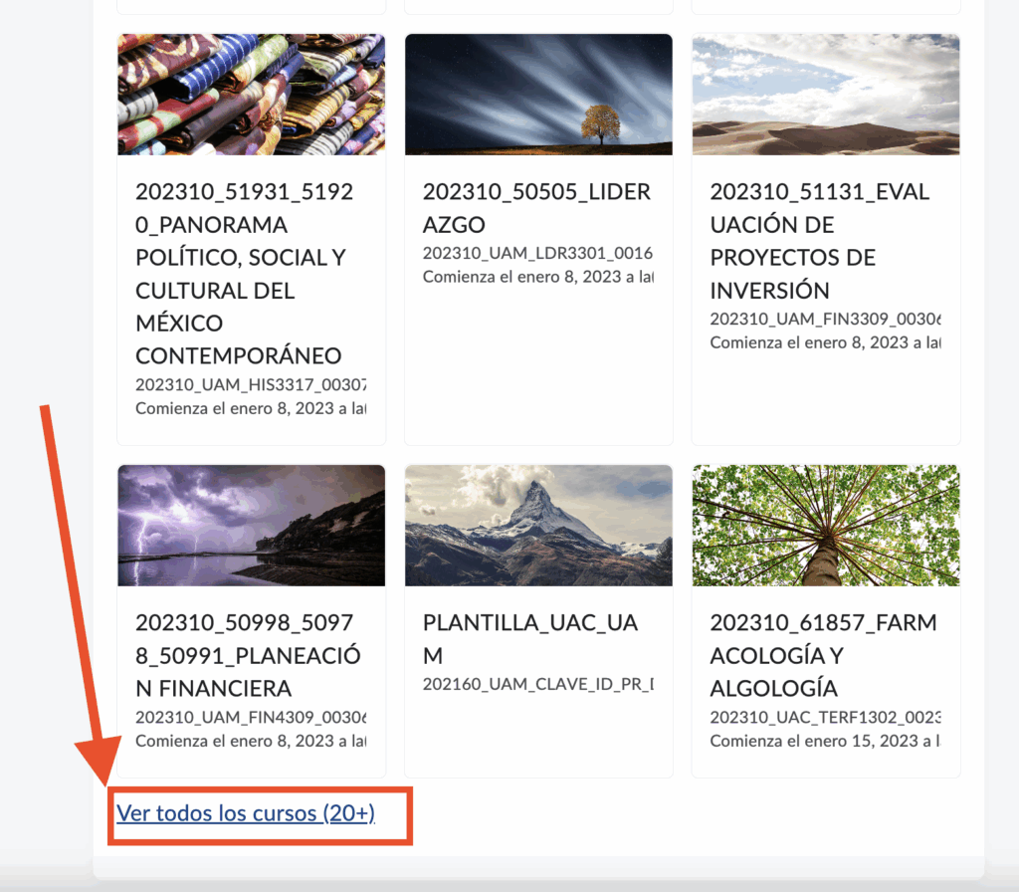Open the 202310_50505_LIDERAZGO course title
This screenshot has width=1019, height=892.
[536, 208]
